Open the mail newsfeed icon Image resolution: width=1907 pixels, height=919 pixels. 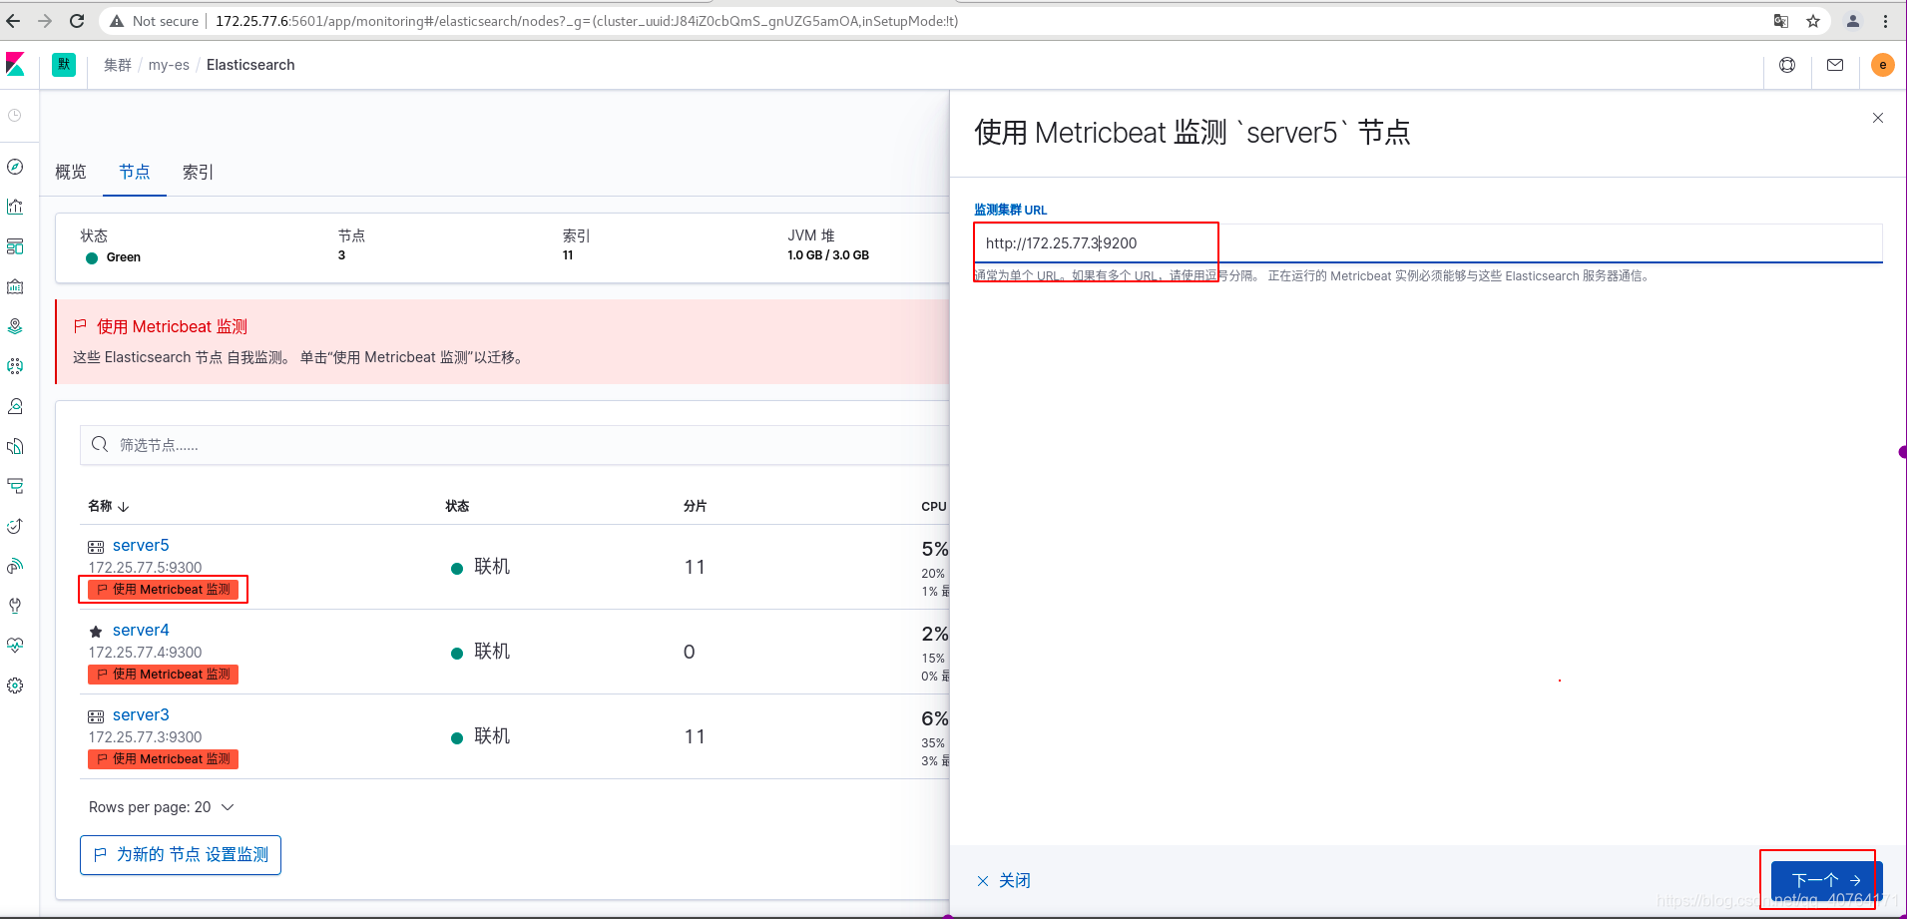pos(1835,65)
